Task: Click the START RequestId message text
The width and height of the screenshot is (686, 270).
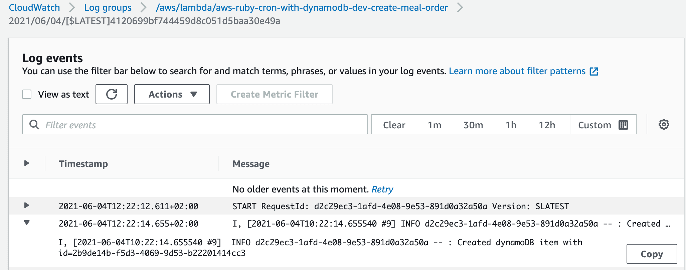Action: click(x=401, y=206)
